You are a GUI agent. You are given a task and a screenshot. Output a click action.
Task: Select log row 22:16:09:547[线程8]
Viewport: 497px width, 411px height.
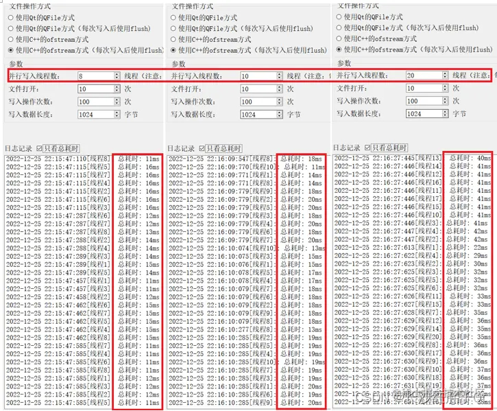click(245, 158)
